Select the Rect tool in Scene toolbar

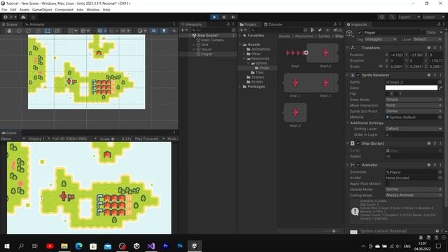point(48,31)
